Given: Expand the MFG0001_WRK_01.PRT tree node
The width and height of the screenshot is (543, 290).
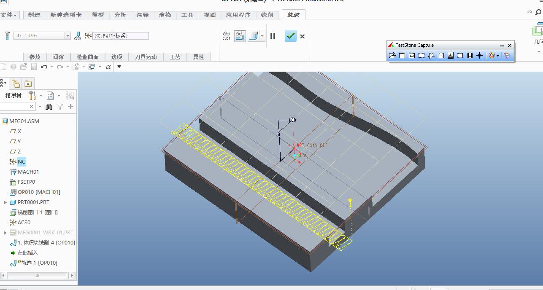Looking at the screenshot, I should coord(5,233).
